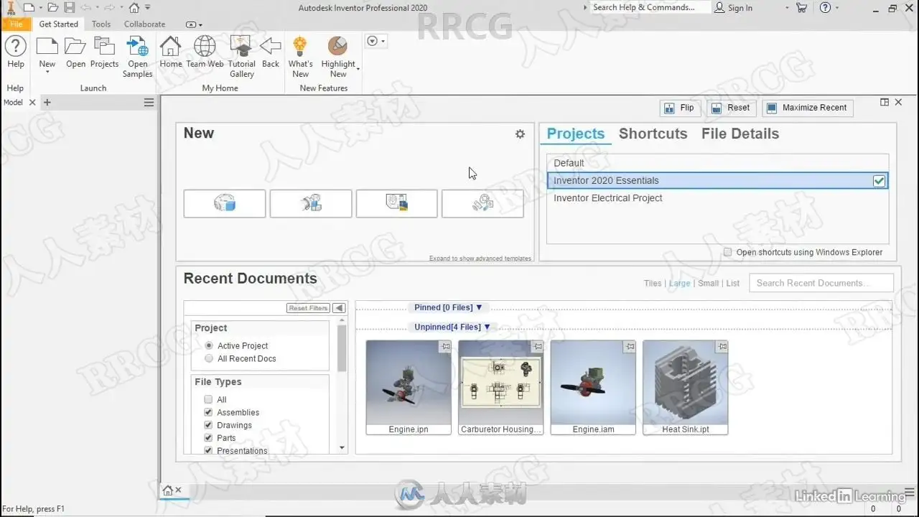Click the shopping cart icon
The height and width of the screenshot is (517, 919).
(x=802, y=7)
